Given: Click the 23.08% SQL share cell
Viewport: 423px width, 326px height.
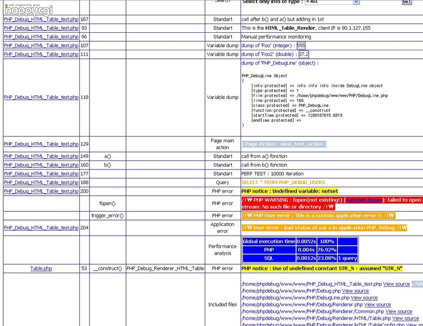Looking at the screenshot, I should pos(327,258).
